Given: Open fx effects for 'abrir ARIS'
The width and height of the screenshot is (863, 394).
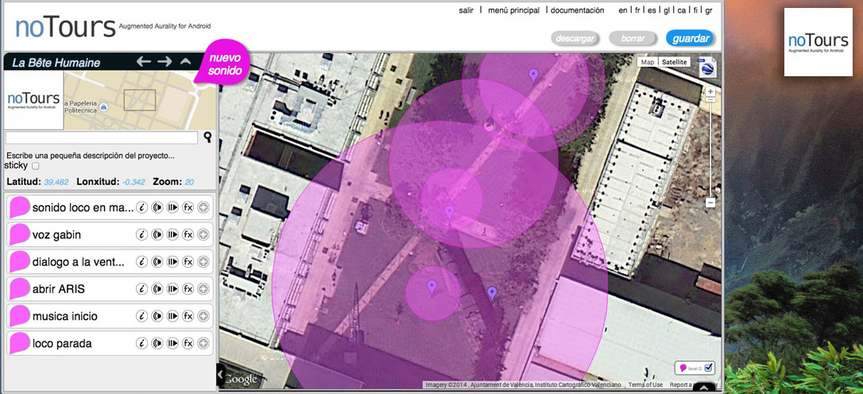Looking at the screenshot, I should point(188,289).
